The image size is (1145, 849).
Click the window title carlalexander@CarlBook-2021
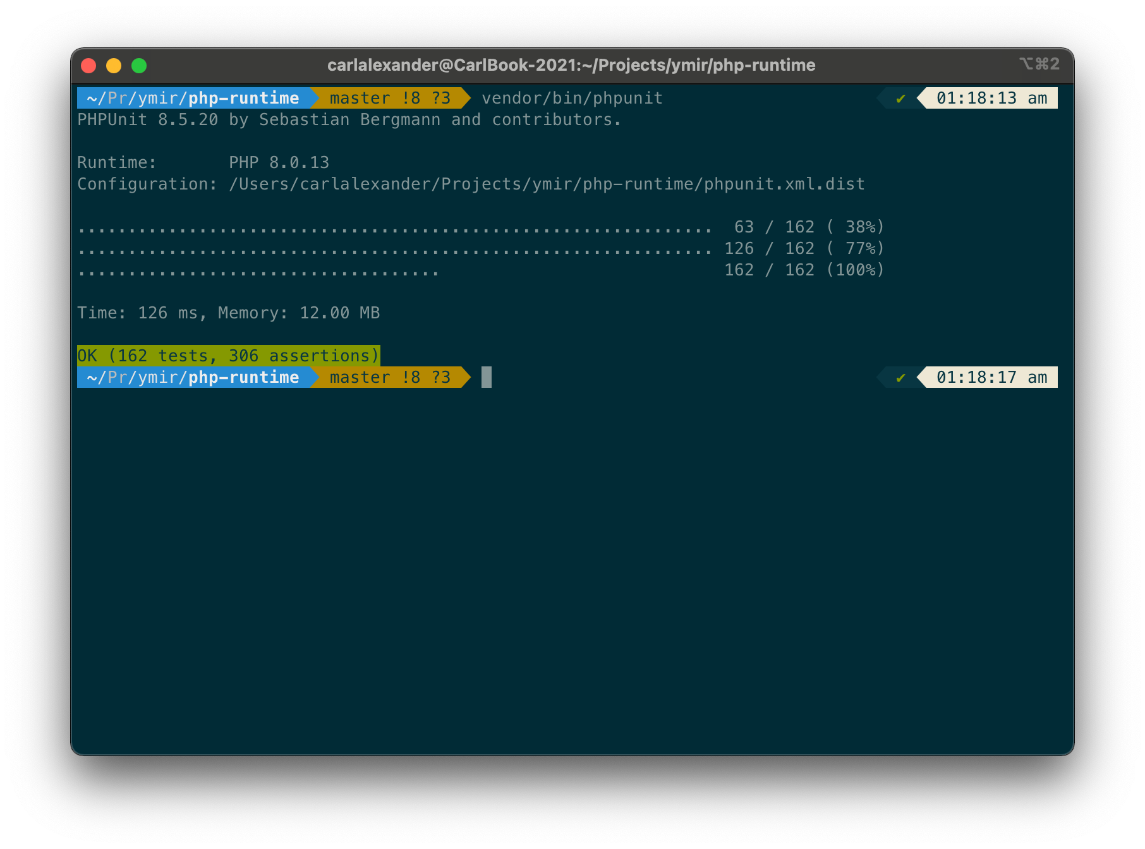tap(571, 65)
